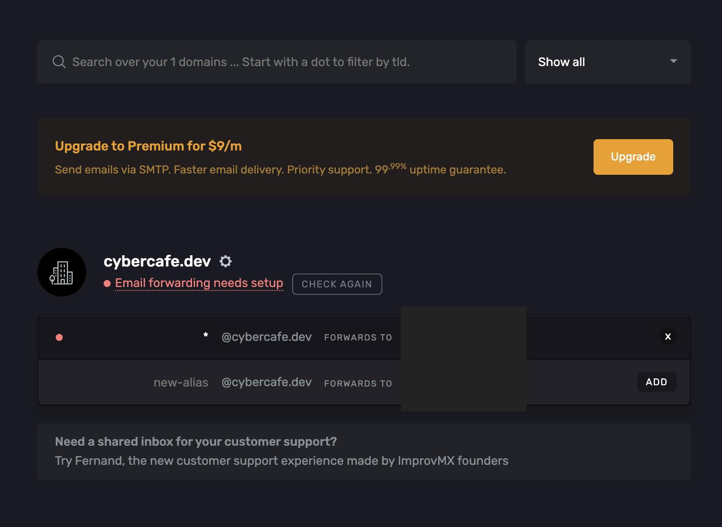Image resolution: width=722 pixels, height=527 pixels.
Task: Delete the wildcard alias with X
Action: point(668,337)
